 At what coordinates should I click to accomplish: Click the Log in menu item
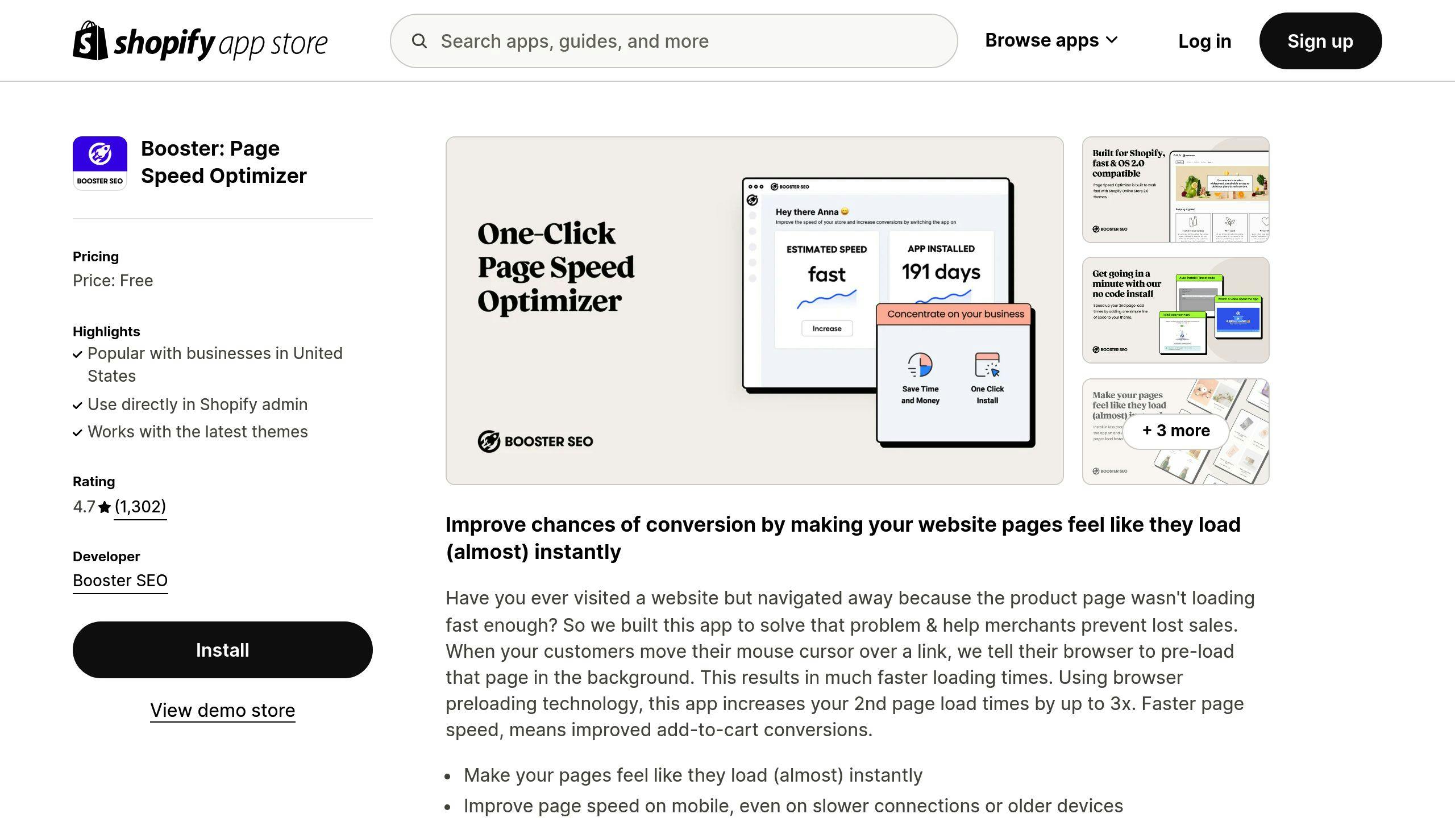click(1204, 41)
